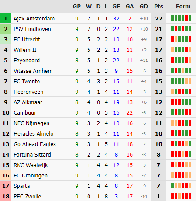Screen dimensions: 196x201
Task: Select the Pts column header
Action: [x=158, y=7]
